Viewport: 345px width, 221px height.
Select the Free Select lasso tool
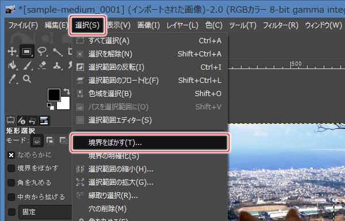click(x=42, y=51)
